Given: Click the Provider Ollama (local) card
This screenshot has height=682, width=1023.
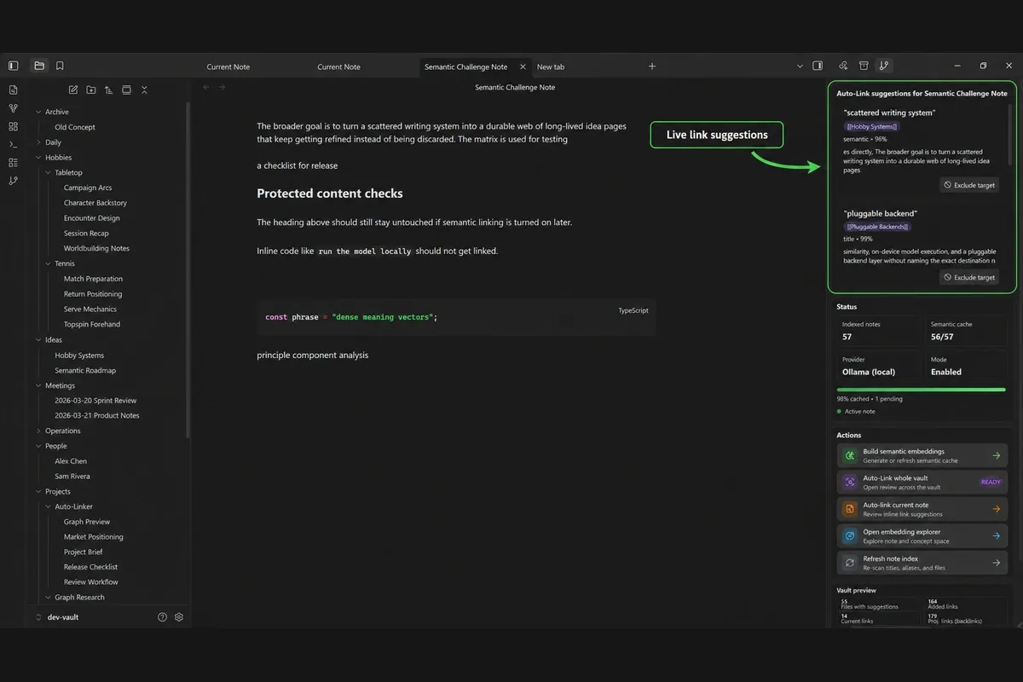Looking at the screenshot, I should click(879, 366).
